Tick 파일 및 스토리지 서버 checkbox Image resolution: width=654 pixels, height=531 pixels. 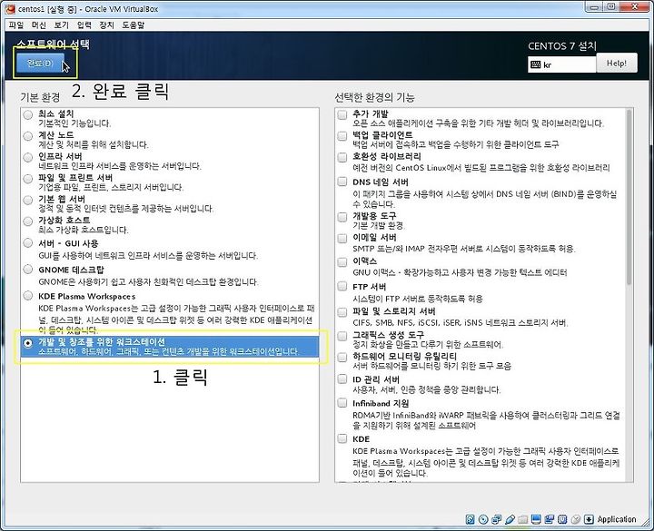pos(342,312)
